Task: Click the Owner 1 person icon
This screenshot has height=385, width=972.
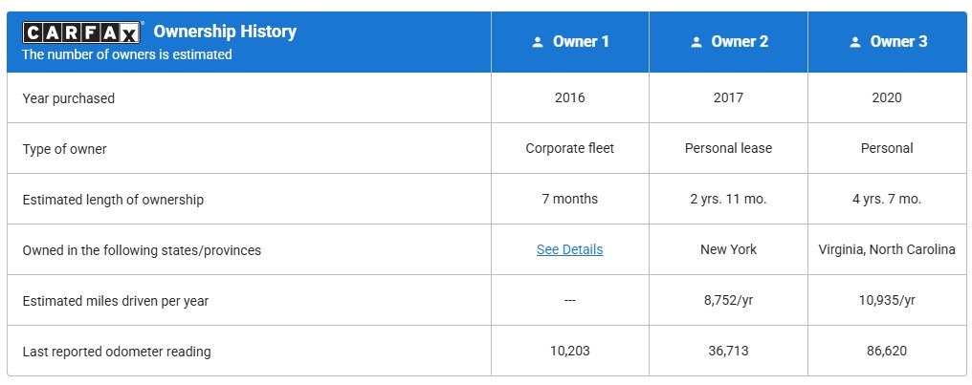Action: [538, 42]
